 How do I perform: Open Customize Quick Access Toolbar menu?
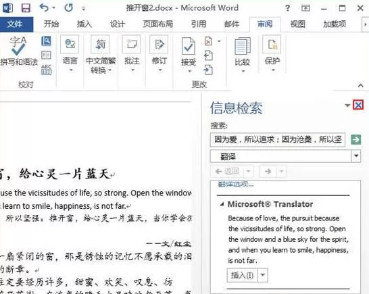[x=84, y=9]
